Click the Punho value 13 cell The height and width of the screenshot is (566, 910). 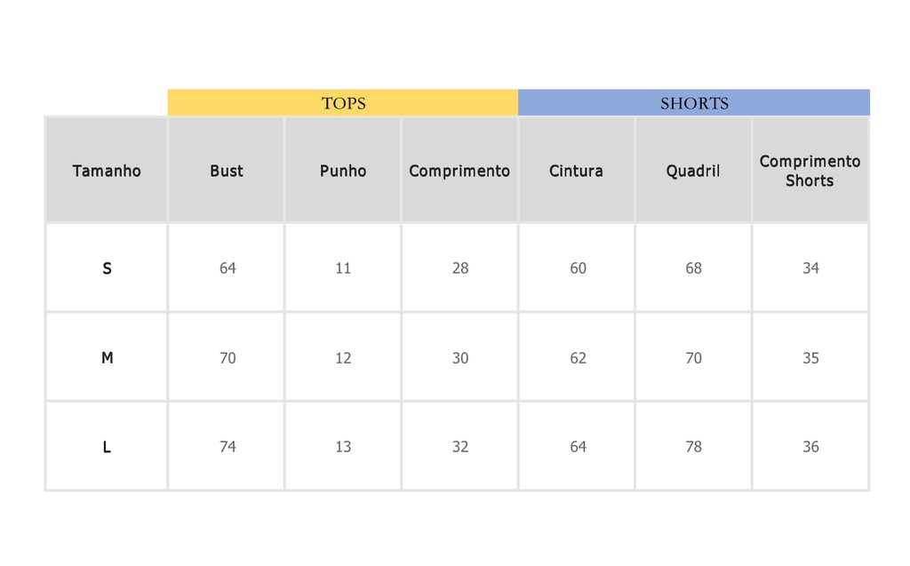point(343,446)
